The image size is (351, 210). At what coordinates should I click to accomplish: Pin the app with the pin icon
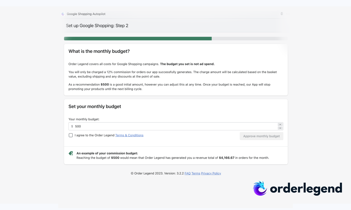click(x=282, y=14)
